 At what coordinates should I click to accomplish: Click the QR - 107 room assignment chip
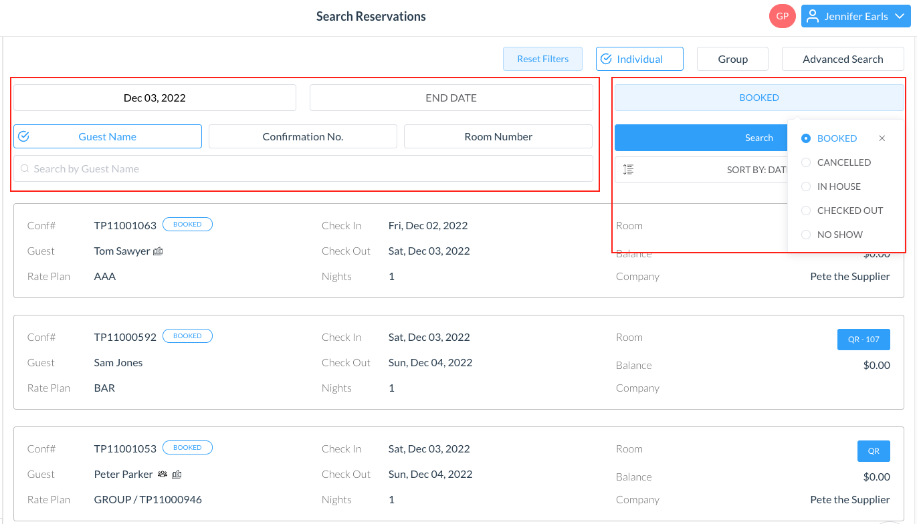click(863, 339)
